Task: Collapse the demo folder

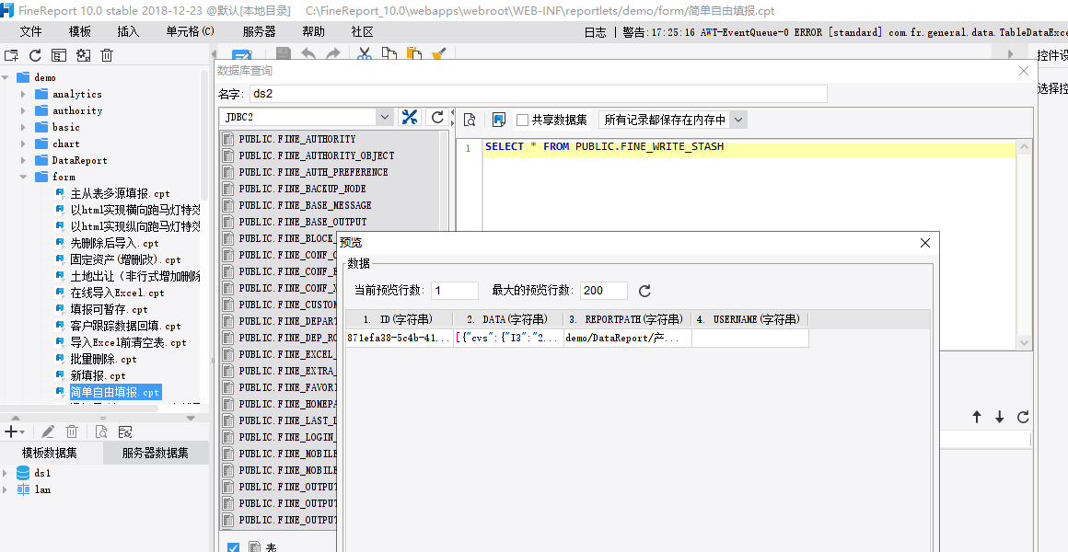Action: tap(6, 77)
